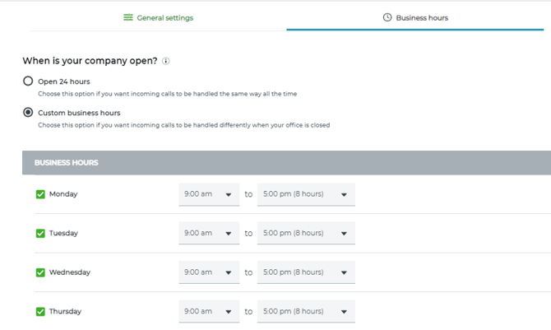The height and width of the screenshot is (330, 551).
Task: Click the Thursday day label
Action: pos(65,311)
